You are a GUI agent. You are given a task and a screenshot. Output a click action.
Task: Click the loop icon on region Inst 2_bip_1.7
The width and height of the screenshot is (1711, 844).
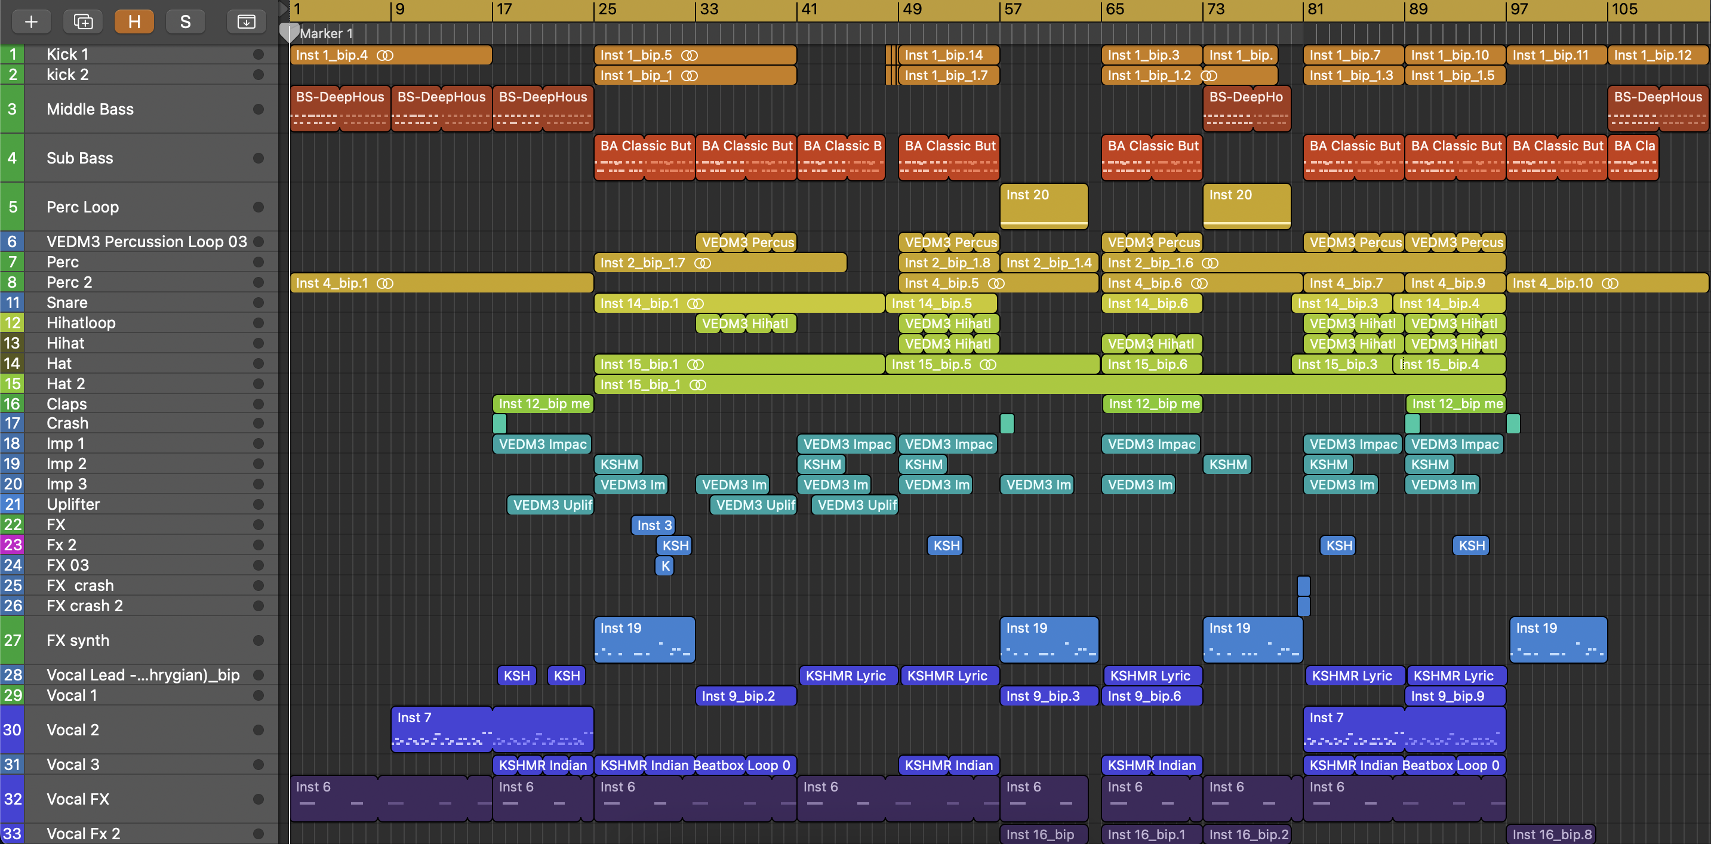coord(702,263)
